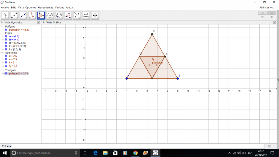Select the Point tool

14,15
